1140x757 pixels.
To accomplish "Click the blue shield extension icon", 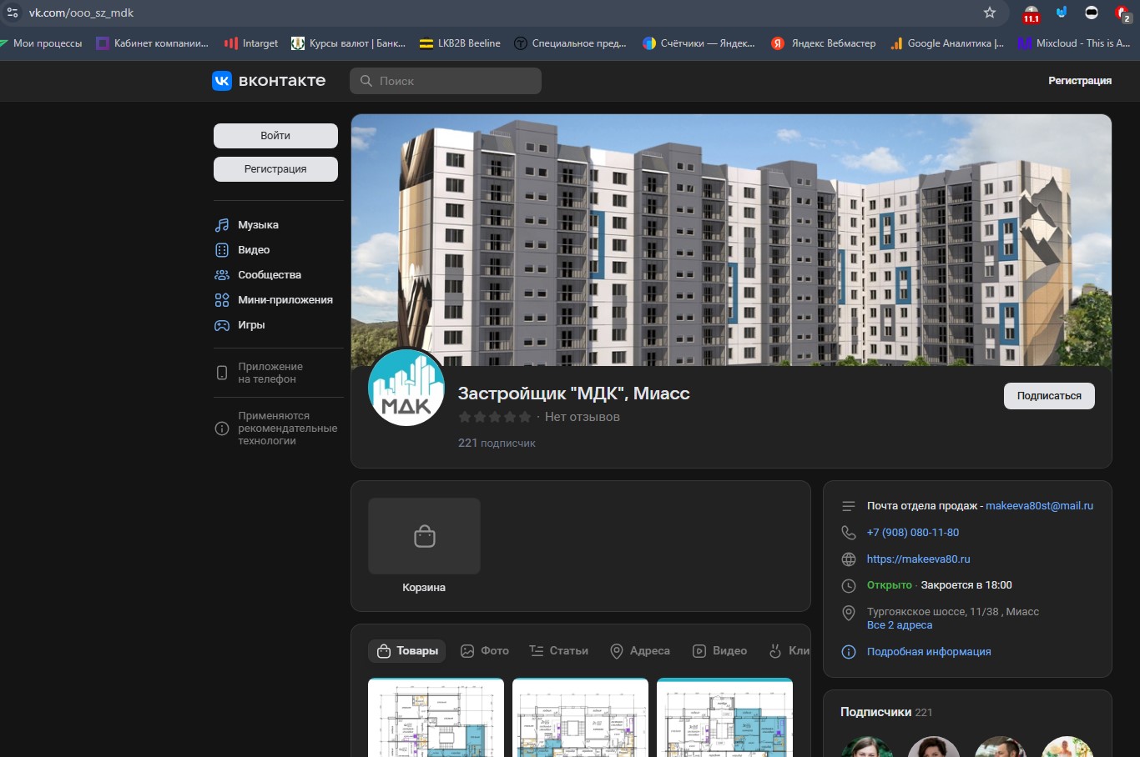I will pos(1062,13).
